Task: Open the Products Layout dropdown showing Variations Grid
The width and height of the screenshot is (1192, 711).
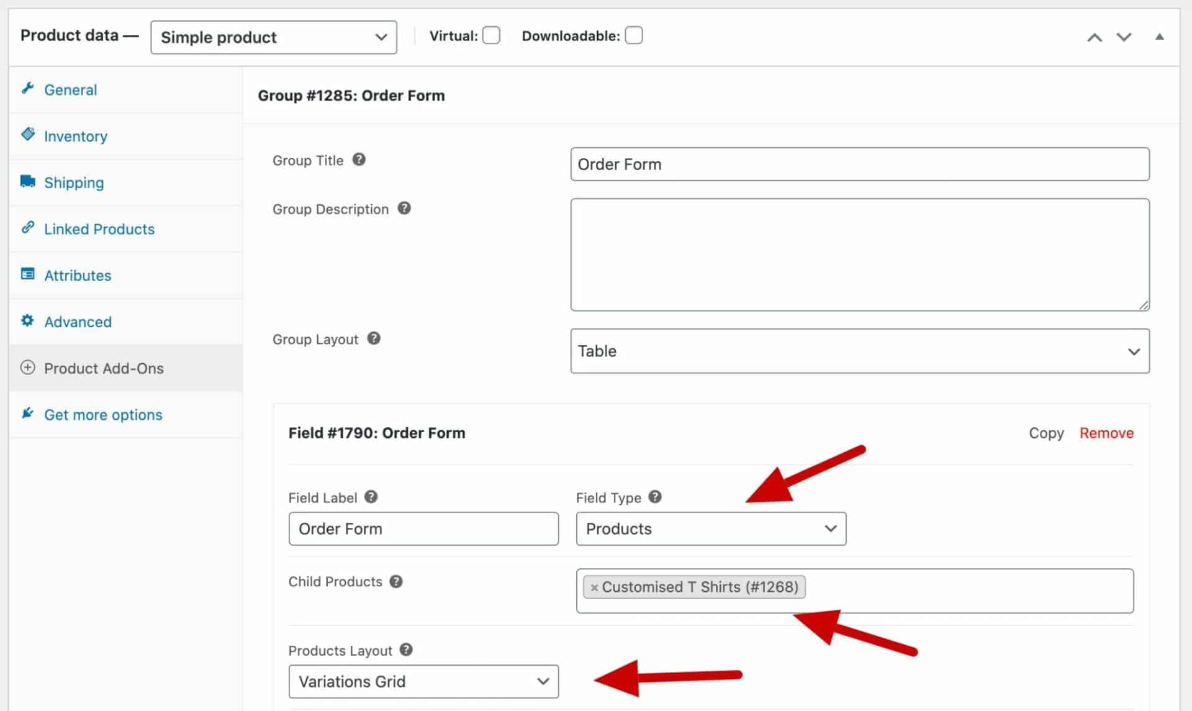Action: (x=423, y=681)
